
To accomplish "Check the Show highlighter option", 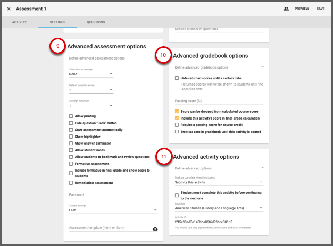I will point(71,137).
